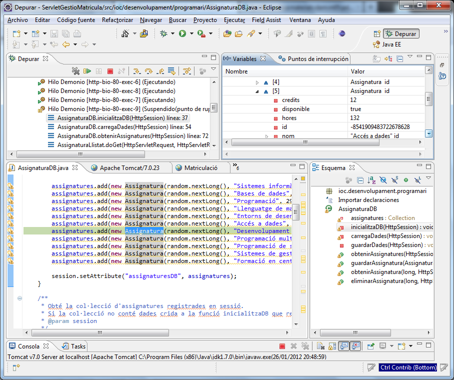Screen dimensions: 454x380
Task: Expand the [4] variable node
Action: click(257, 82)
